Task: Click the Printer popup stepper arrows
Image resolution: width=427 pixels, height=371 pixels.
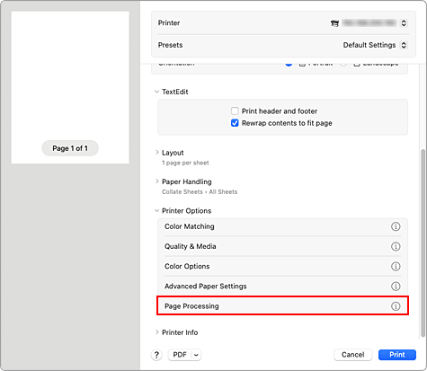Action: point(404,23)
